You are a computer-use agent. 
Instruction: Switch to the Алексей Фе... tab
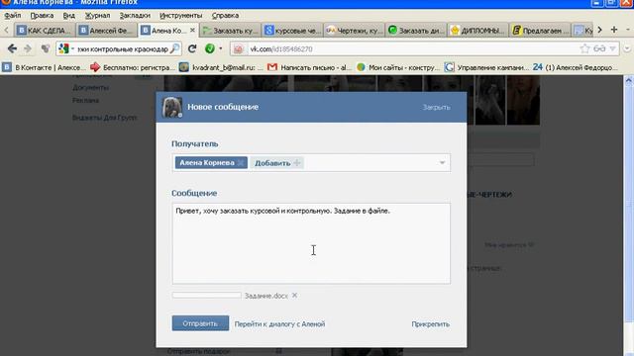(106, 31)
